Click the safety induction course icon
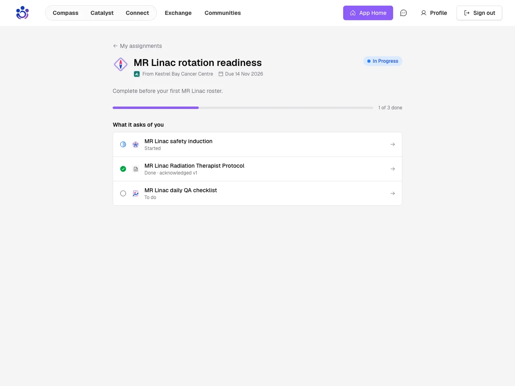The image size is (515, 386). coord(136,144)
